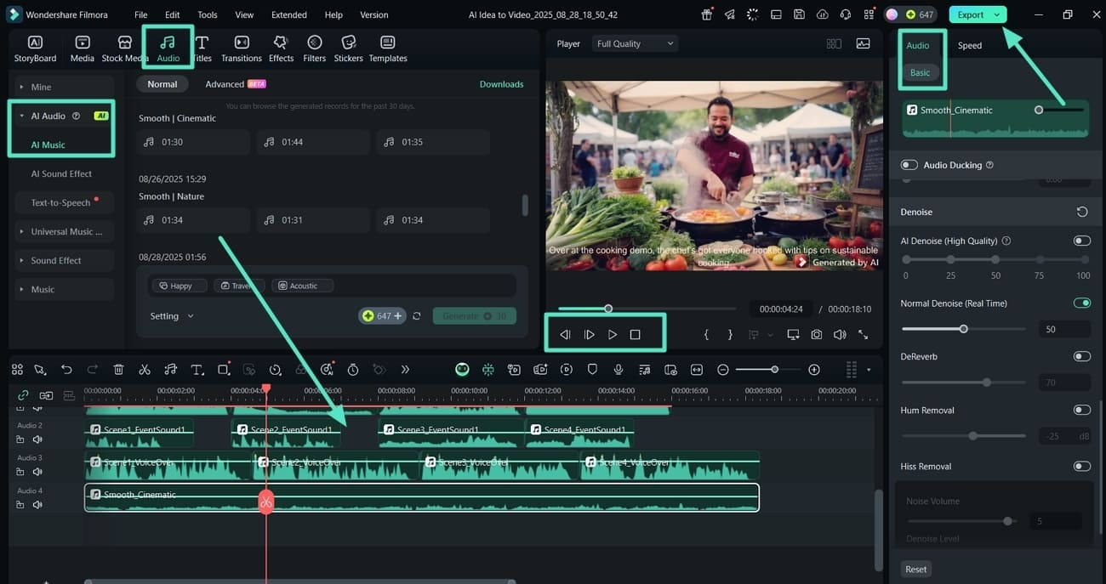Open the Full Quality dropdown

click(x=635, y=43)
